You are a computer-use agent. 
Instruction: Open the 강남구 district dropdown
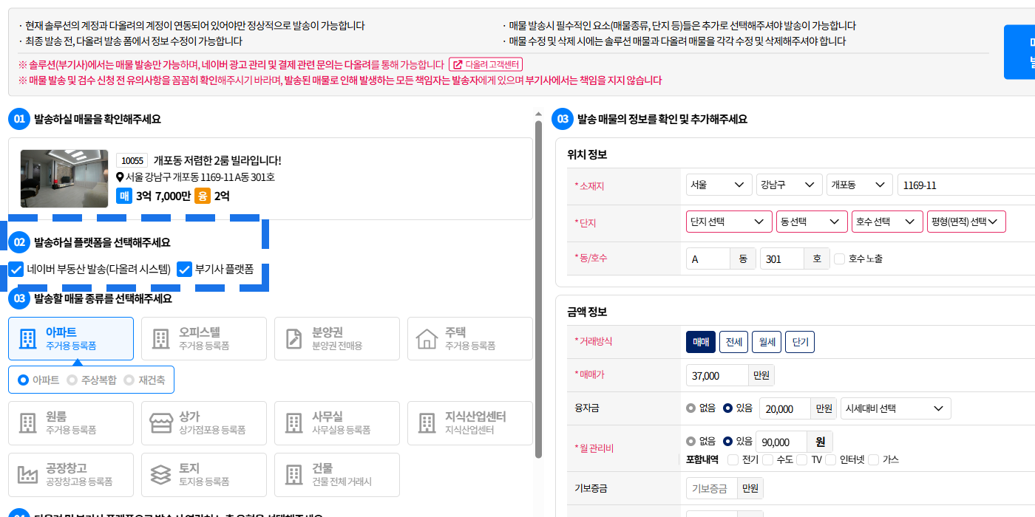point(789,185)
